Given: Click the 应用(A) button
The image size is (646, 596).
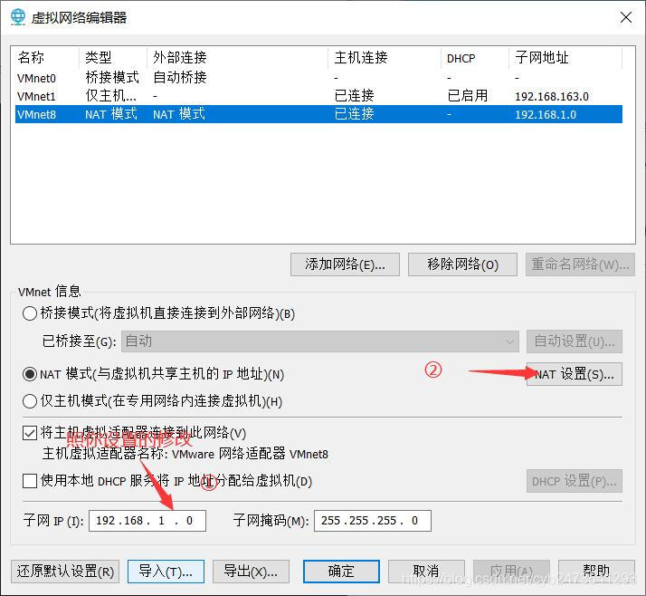Looking at the screenshot, I should coord(511,572).
